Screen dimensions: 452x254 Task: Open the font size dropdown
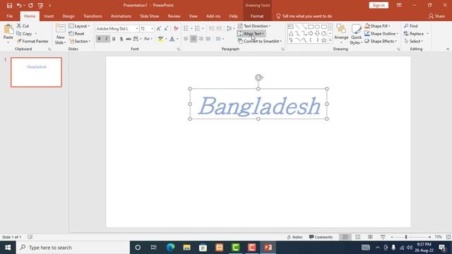(152, 28)
